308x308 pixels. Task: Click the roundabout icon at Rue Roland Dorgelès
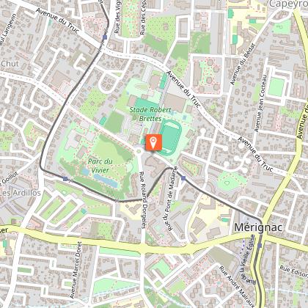click(x=139, y=151)
